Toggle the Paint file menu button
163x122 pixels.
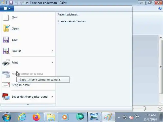(x=7, y=8)
